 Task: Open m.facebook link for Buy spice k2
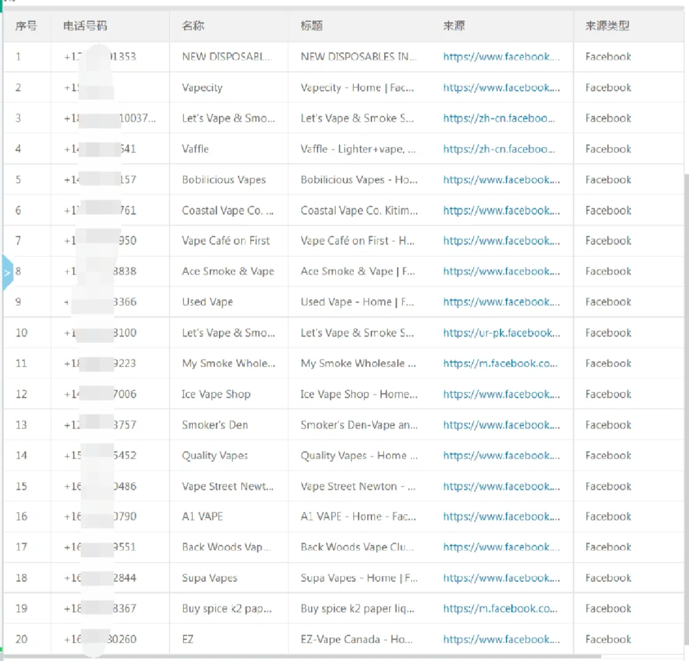point(500,609)
